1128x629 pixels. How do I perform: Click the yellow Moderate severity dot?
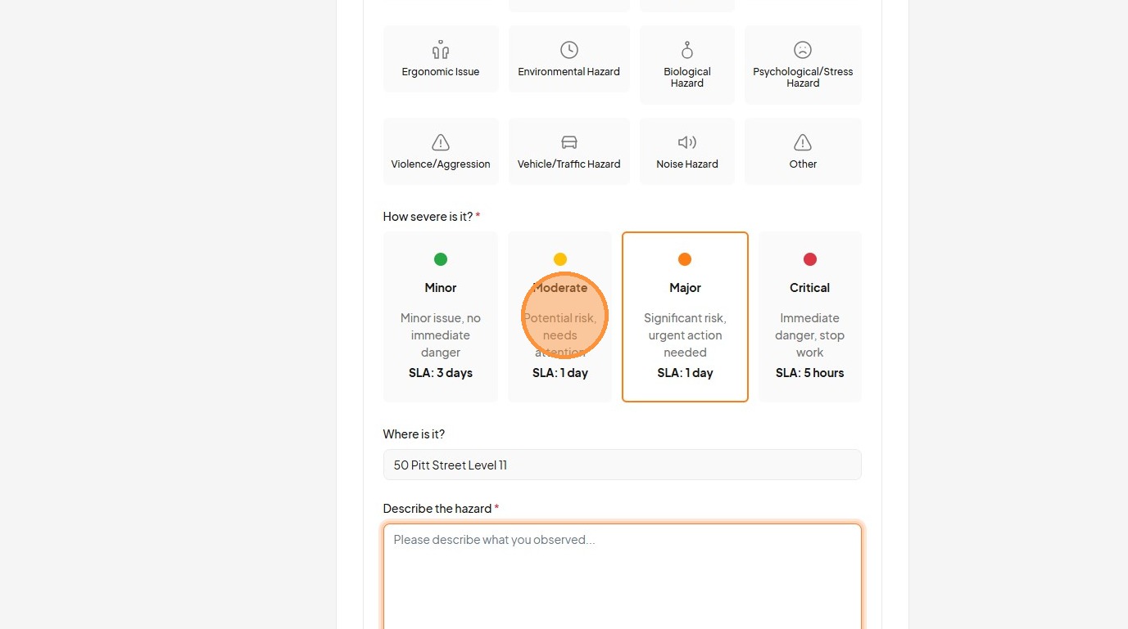click(560, 259)
